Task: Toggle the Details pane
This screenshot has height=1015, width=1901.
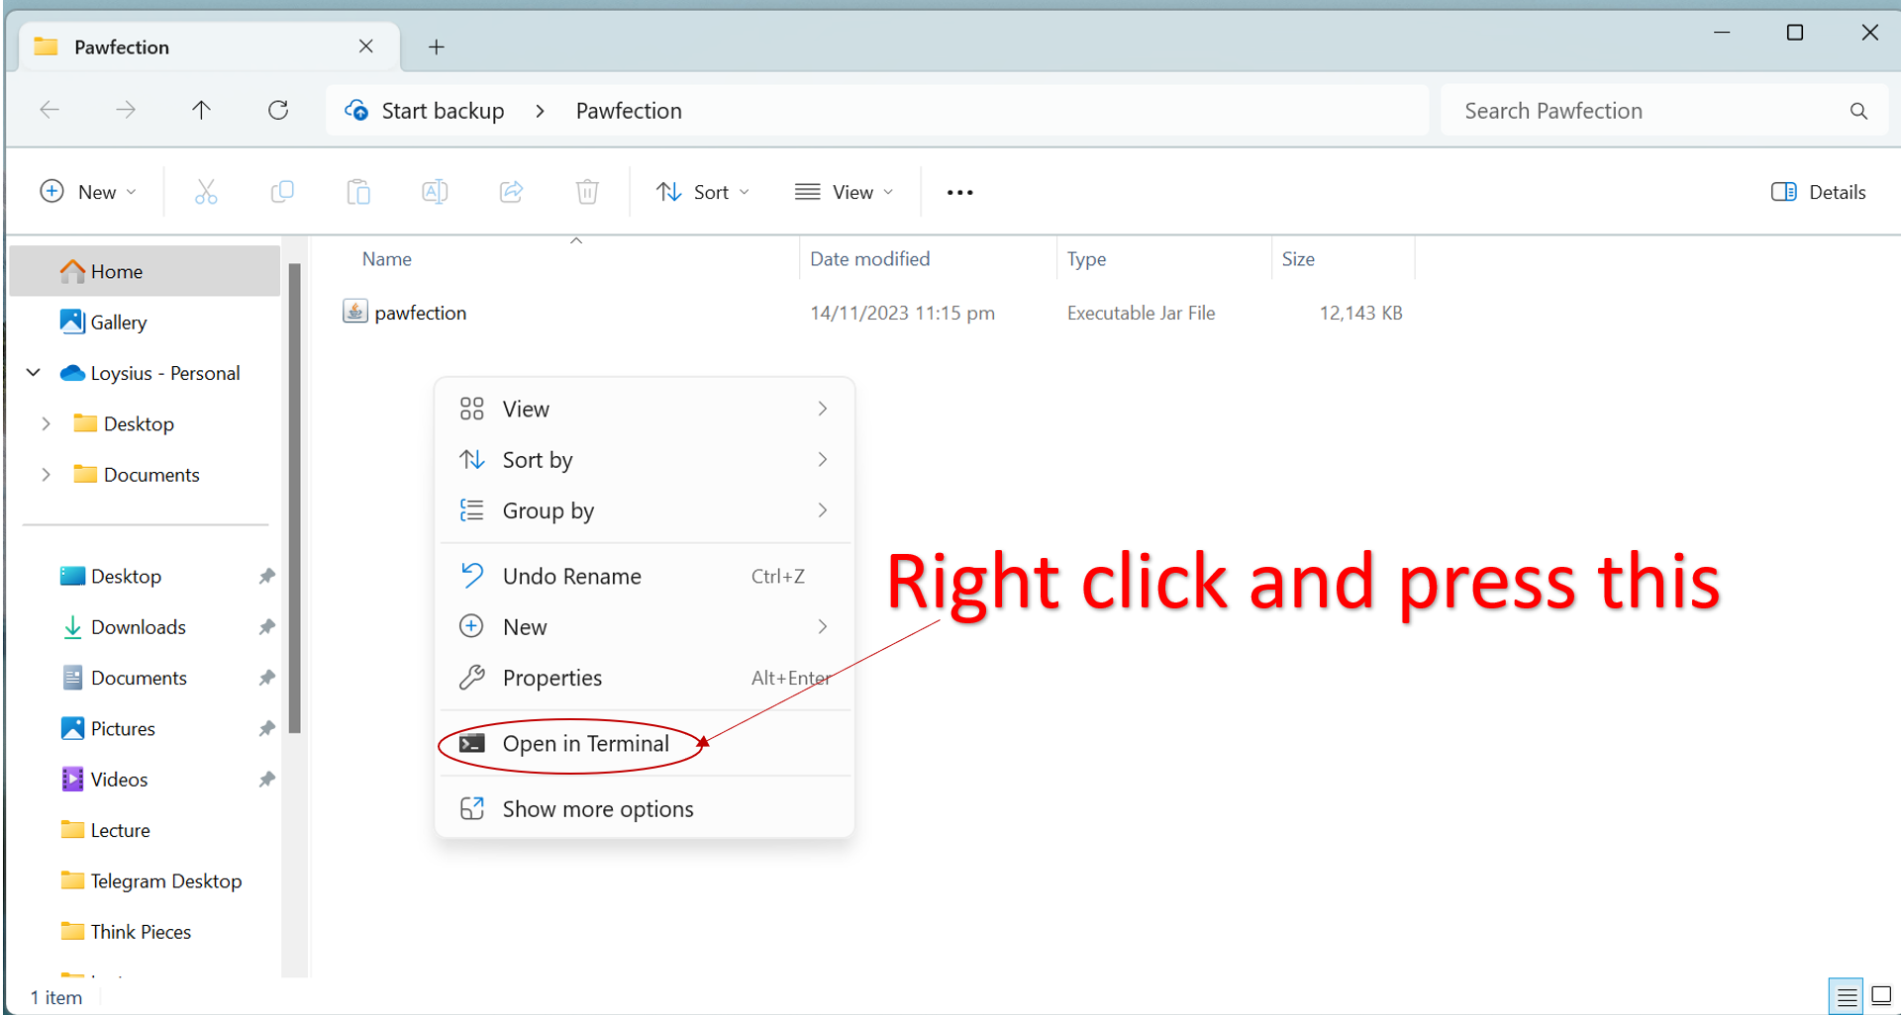Action: [1818, 192]
